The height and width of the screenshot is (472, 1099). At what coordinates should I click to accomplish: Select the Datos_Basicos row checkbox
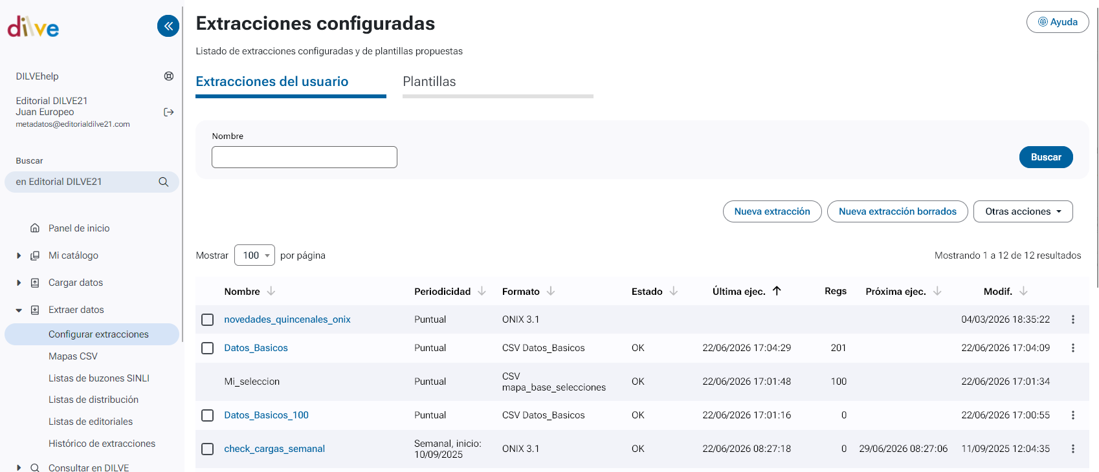point(207,348)
